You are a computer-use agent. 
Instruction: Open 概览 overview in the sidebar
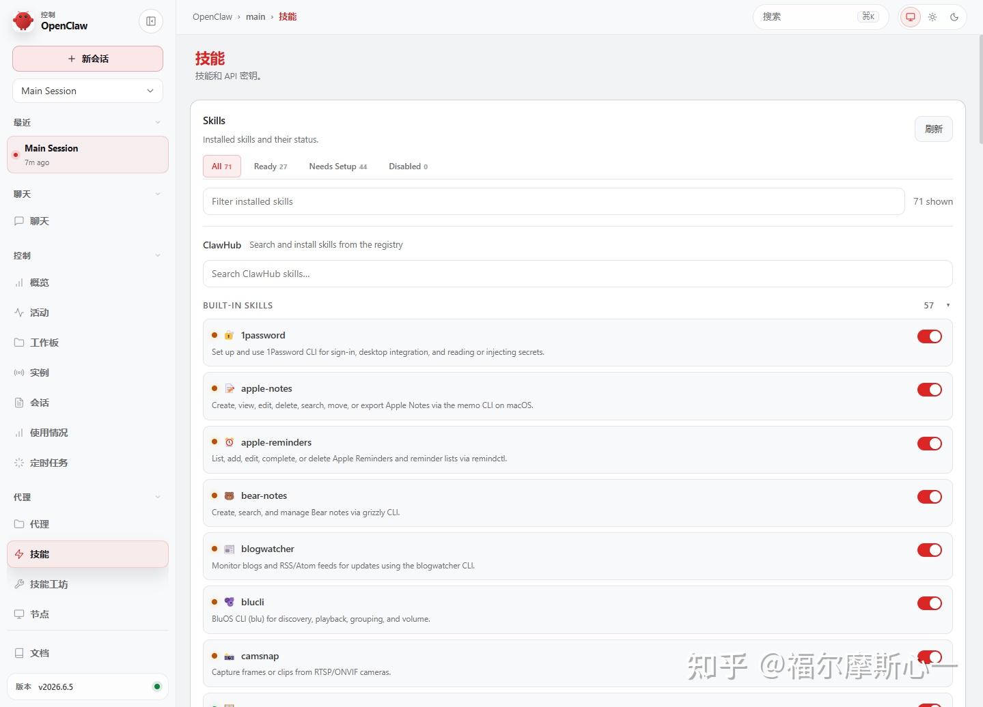(87, 283)
